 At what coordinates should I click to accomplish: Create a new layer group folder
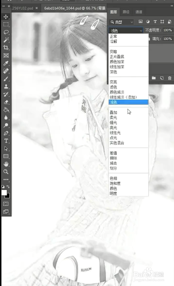point(154,78)
